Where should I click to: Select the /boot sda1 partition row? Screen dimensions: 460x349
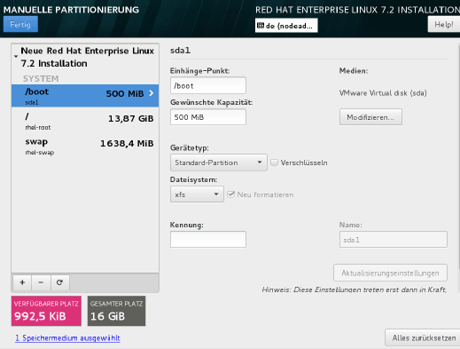[85, 96]
